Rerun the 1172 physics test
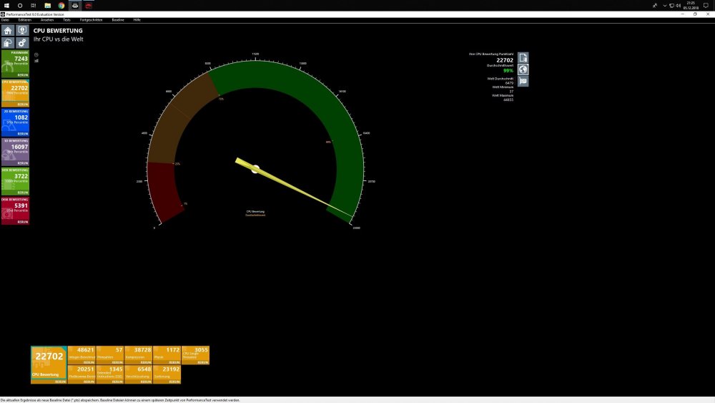715x403 pixels. click(174, 362)
